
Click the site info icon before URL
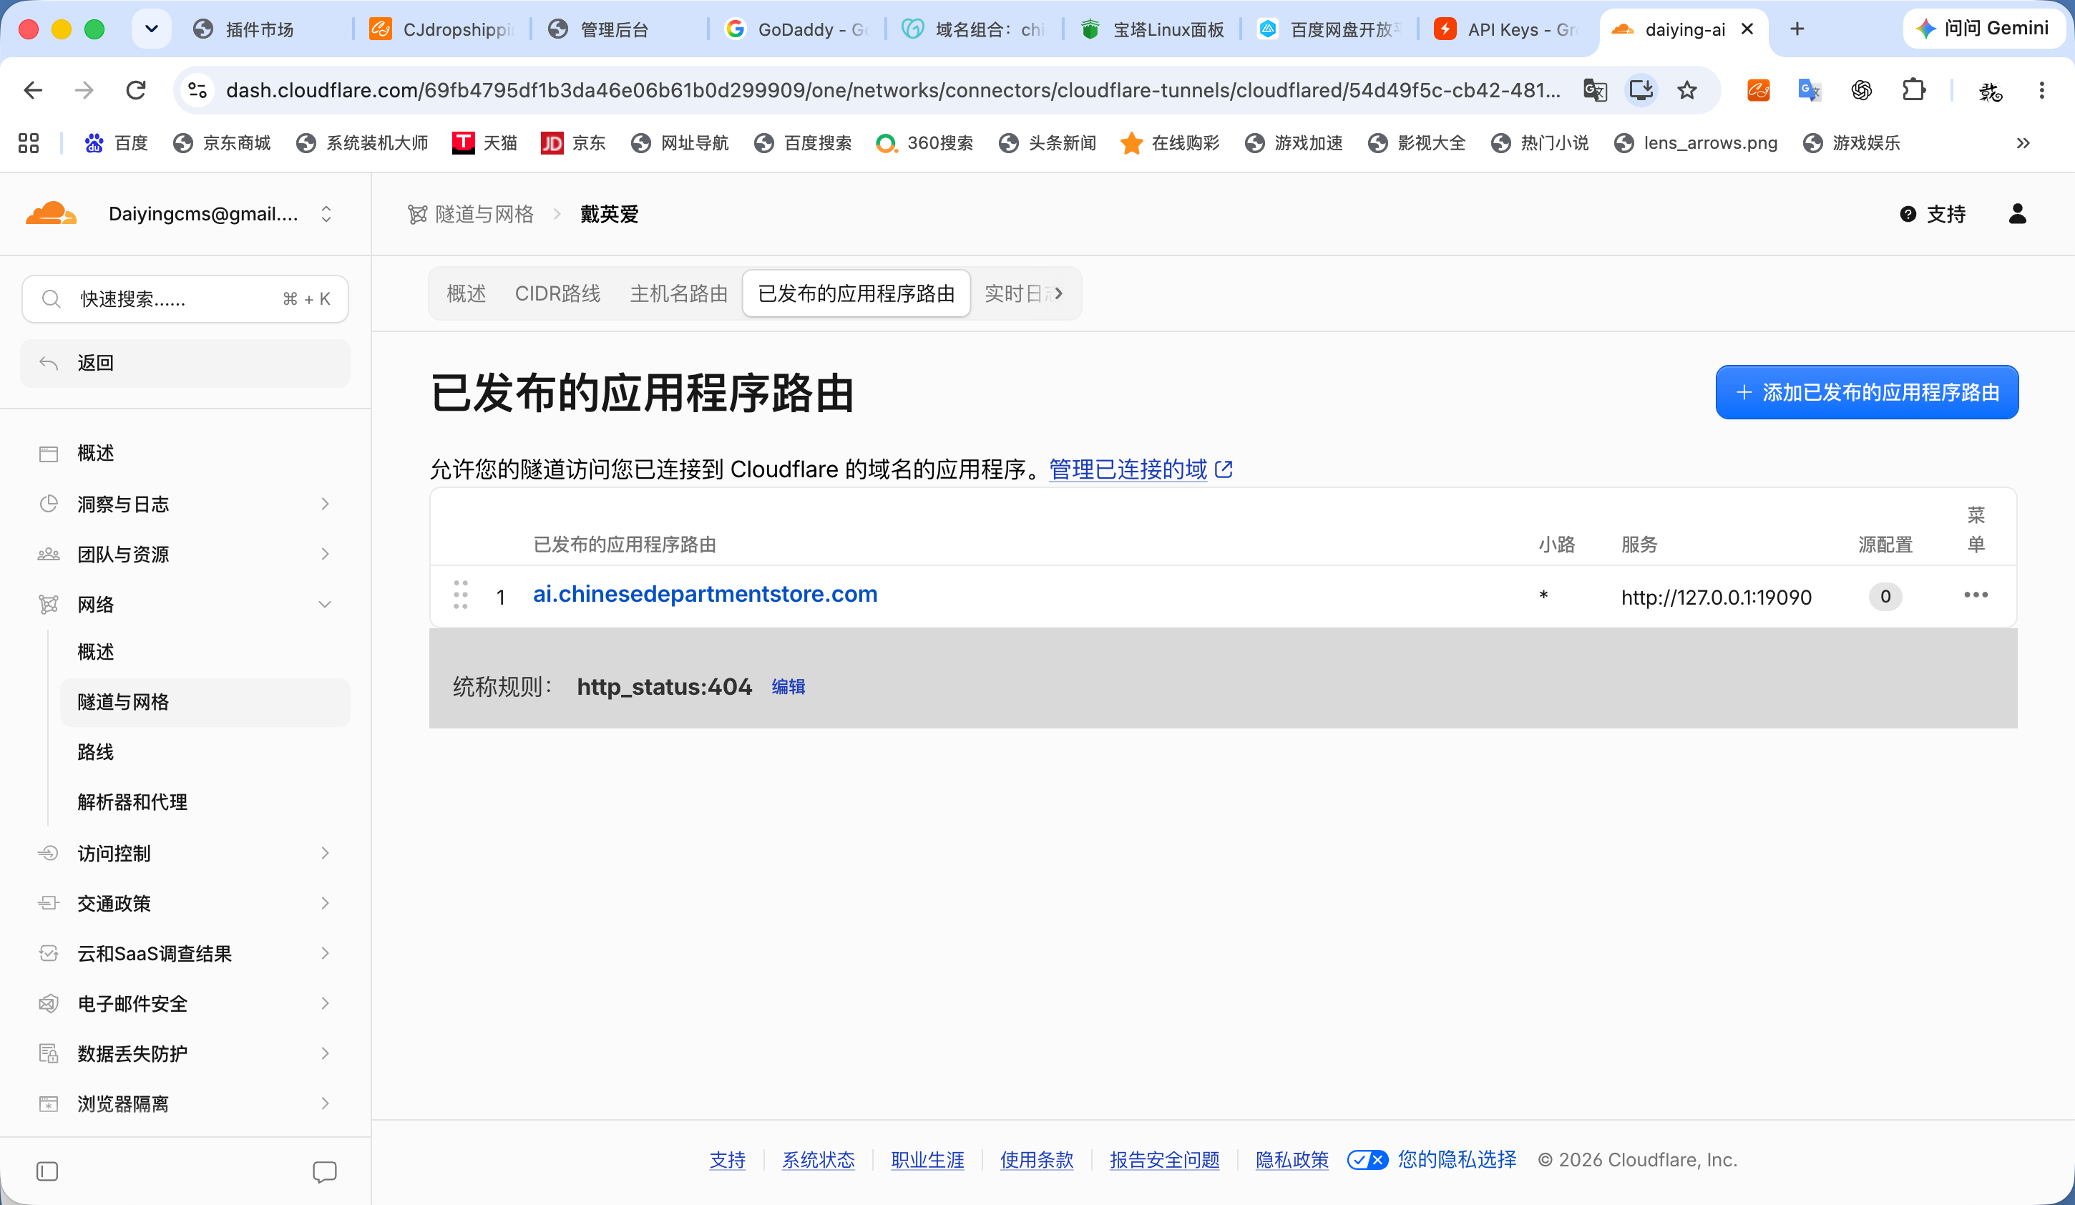tap(197, 89)
